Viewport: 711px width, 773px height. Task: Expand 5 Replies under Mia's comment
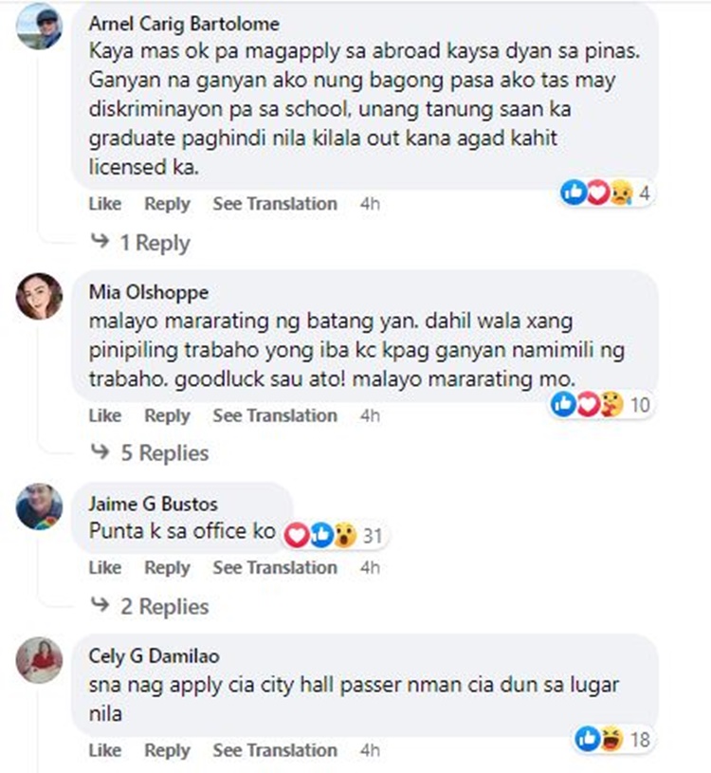click(151, 452)
